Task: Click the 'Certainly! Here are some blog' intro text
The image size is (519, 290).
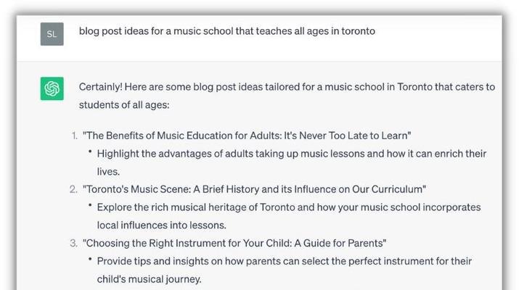Action: (287, 87)
